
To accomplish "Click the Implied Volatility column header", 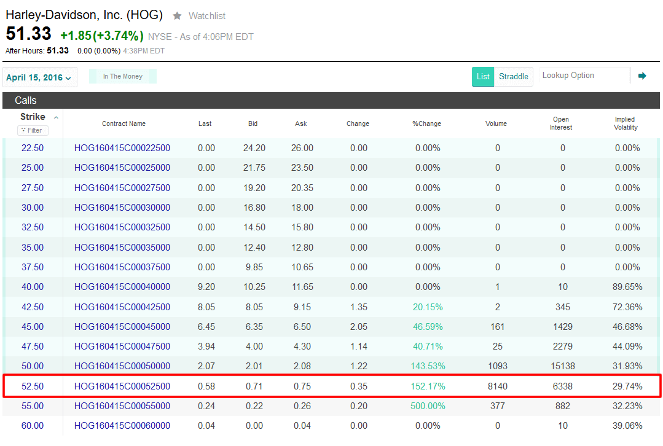I will tap(626, 123).
